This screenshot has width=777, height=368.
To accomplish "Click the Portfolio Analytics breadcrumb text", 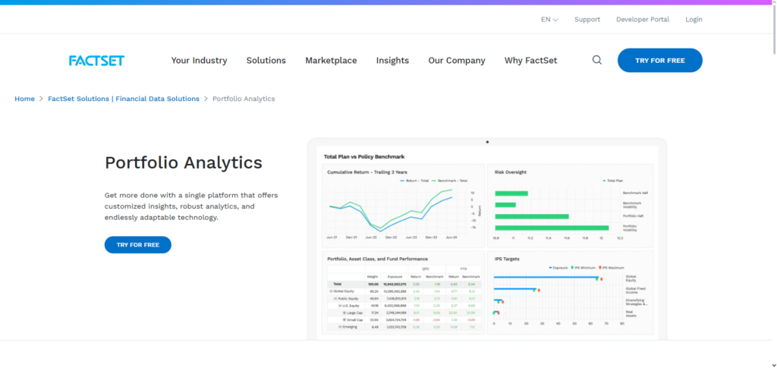I will click(244, 99).
